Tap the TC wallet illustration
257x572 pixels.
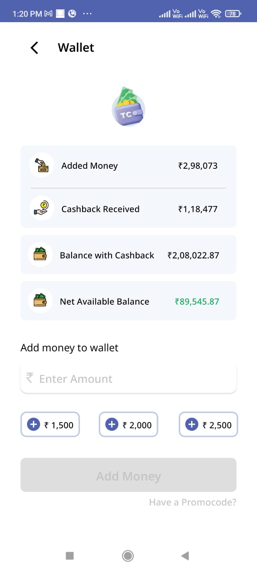pos(128,107)
